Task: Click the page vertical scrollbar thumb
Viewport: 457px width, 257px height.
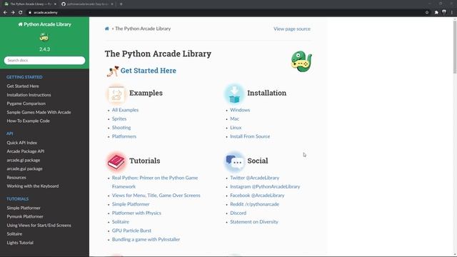Action: click(x=455, y=46)
